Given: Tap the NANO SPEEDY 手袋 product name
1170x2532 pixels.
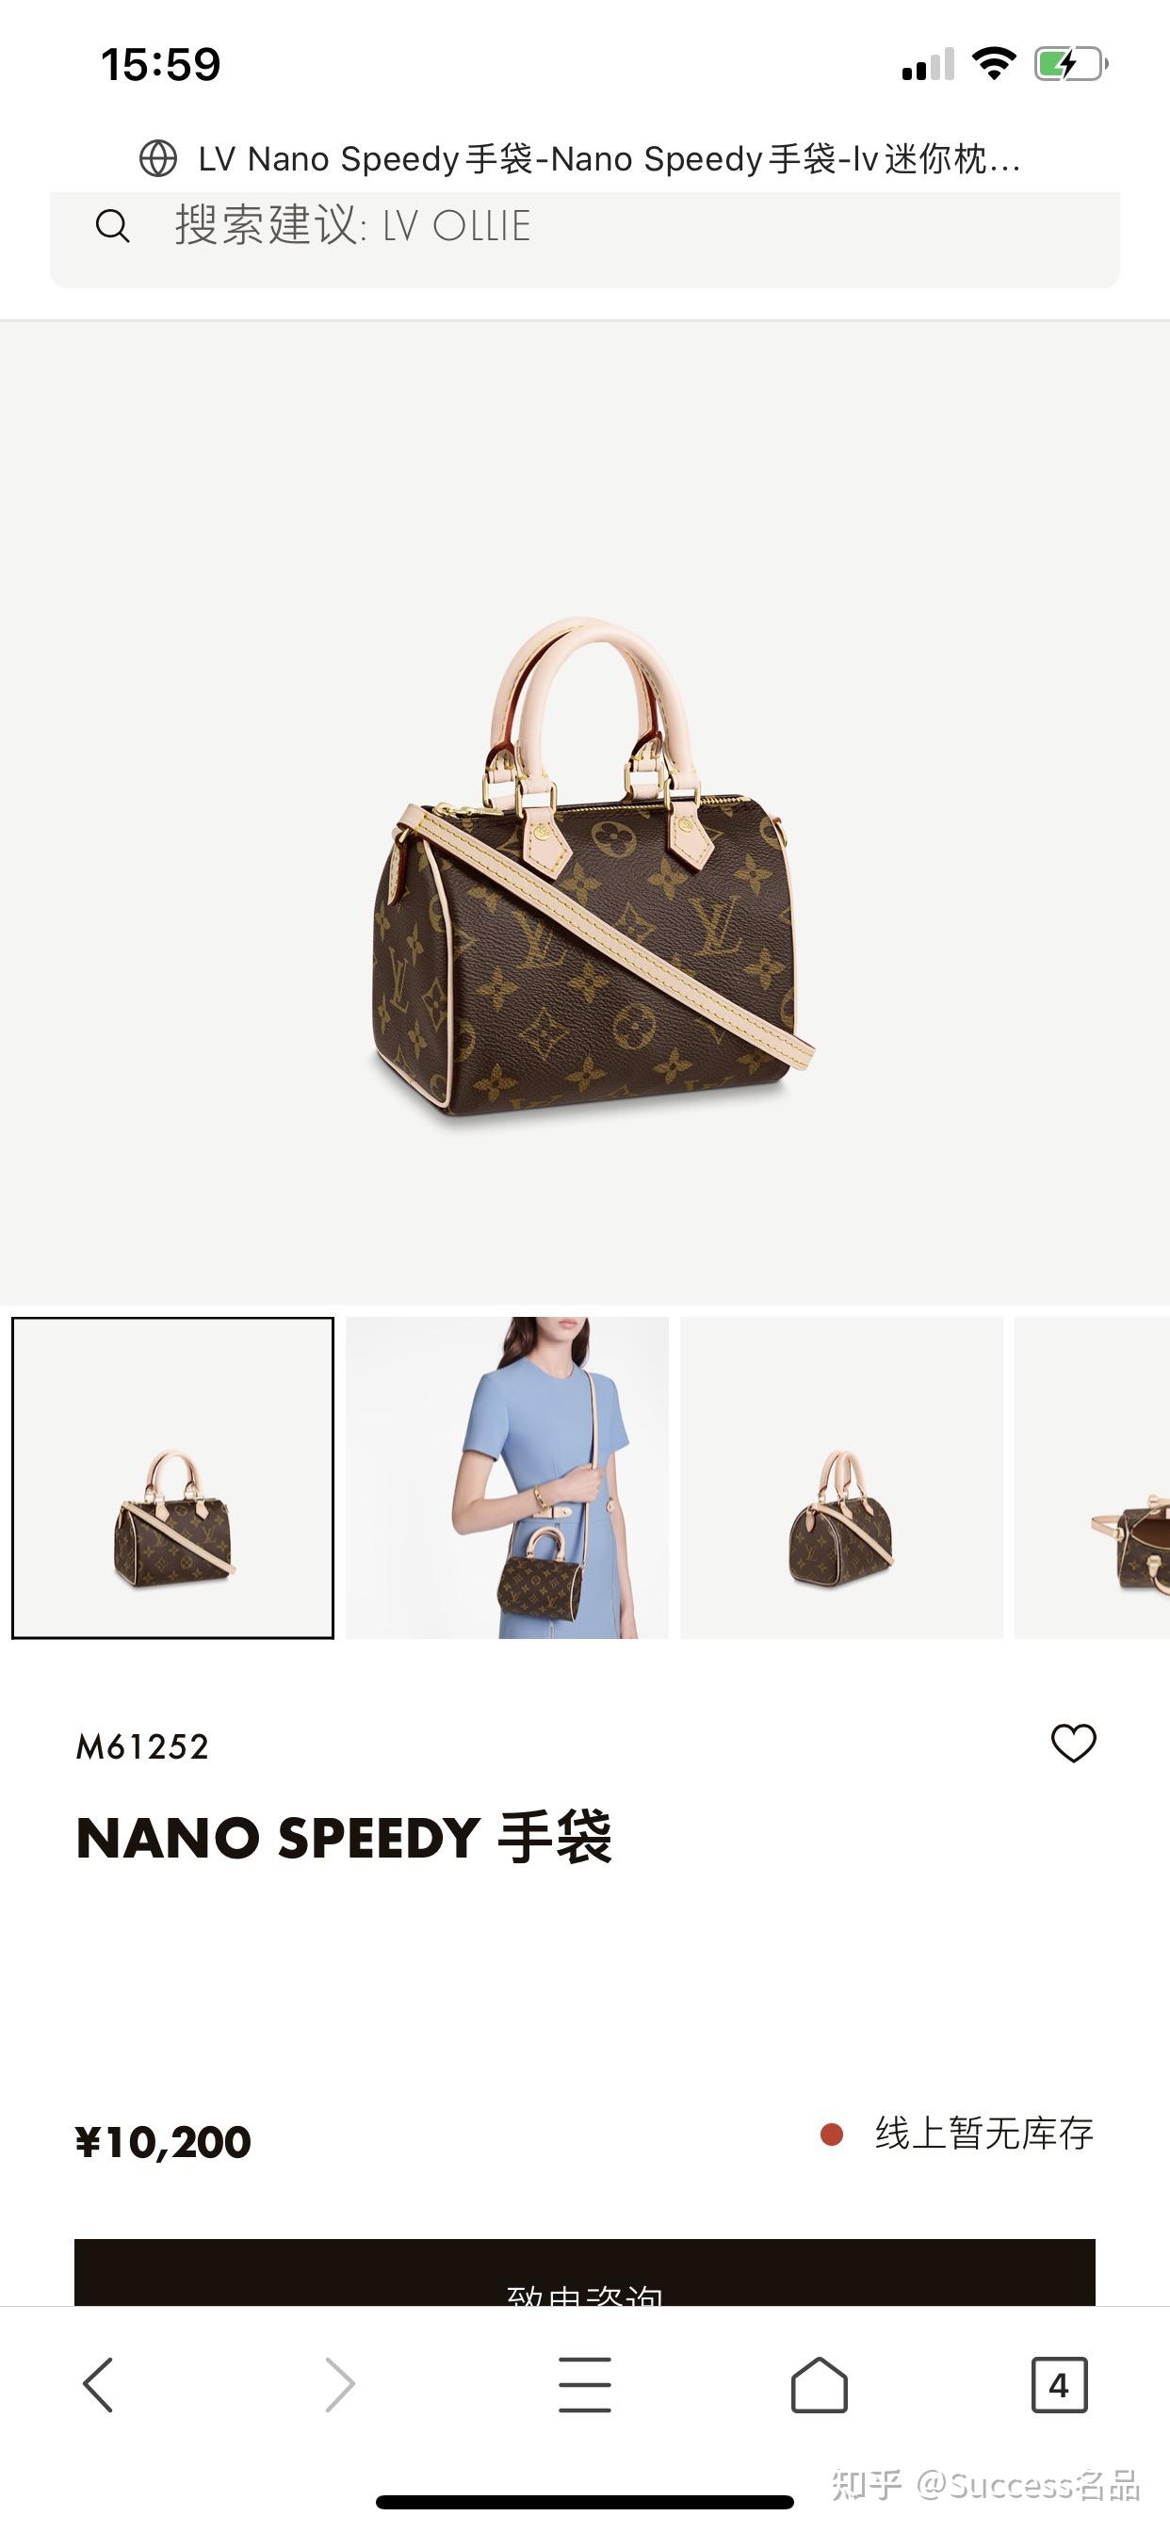Looking at the screenshot, I should 344,1837.
